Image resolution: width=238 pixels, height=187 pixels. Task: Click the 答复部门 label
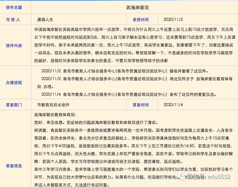[14, 105]
